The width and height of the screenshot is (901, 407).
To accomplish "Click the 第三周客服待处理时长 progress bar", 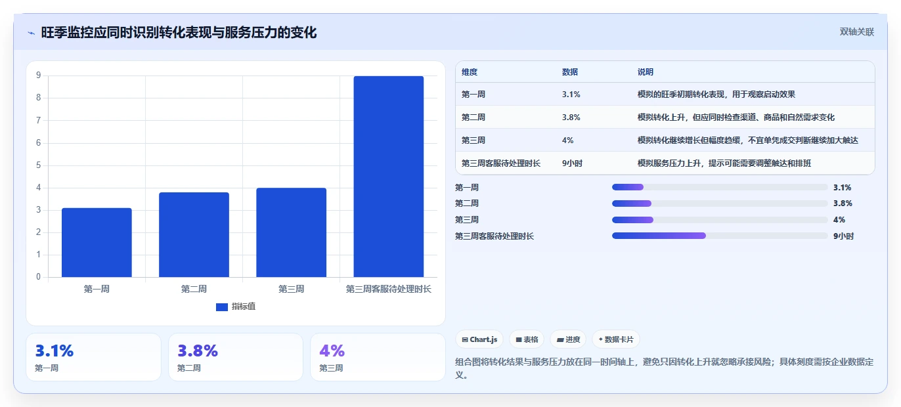I will pyautogui.click(x=720, y=236).
